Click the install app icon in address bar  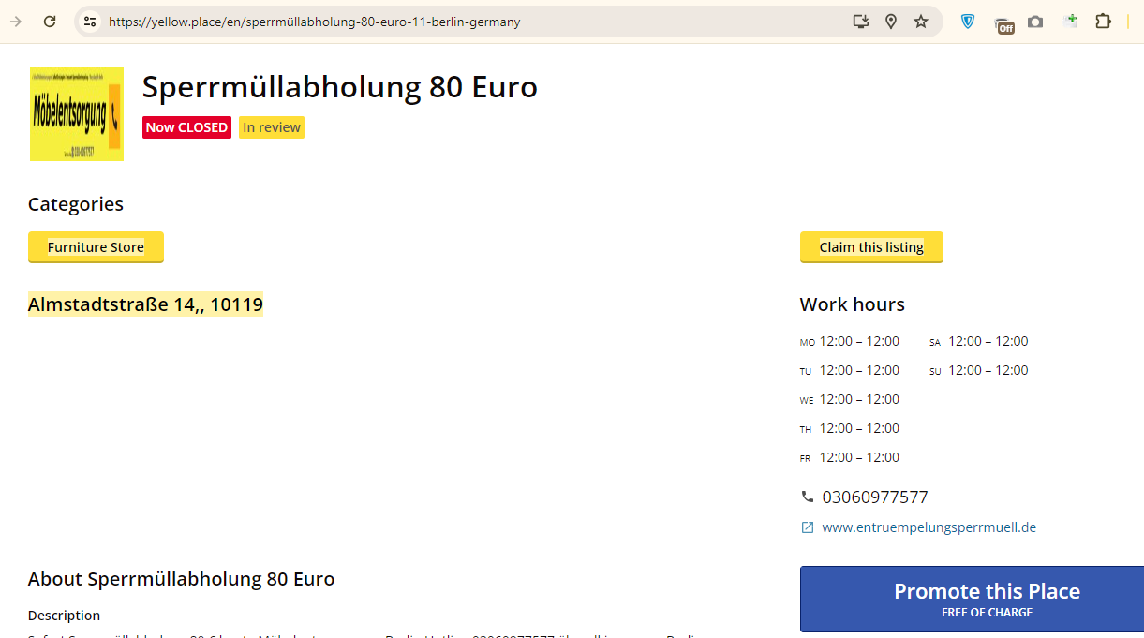coord(861,22)
